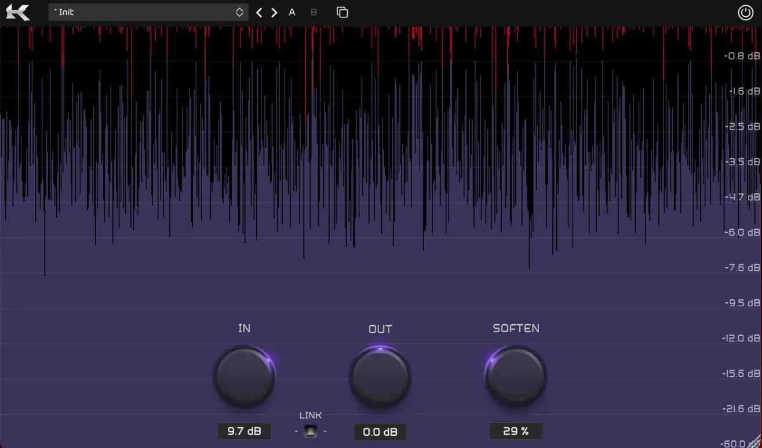Screen dimensions: 762x448
Task: Toggle the LINK switch between IN and OUT
Action: coord(310,431)
